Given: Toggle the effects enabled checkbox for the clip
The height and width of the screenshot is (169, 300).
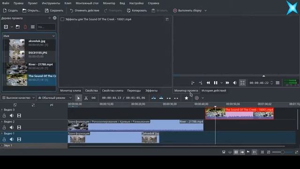Looking at the screenshot, I should click(62, 19).
